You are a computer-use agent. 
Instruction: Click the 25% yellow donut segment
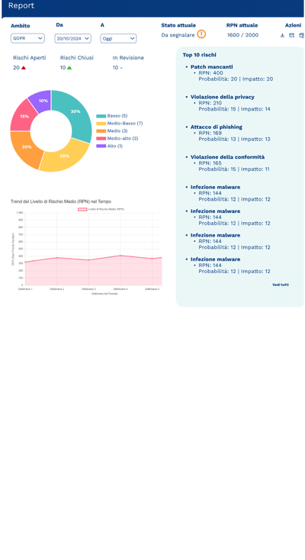click(64, 156)
